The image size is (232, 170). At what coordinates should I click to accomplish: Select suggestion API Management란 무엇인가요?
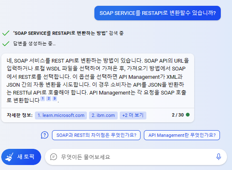coord(182,135)
